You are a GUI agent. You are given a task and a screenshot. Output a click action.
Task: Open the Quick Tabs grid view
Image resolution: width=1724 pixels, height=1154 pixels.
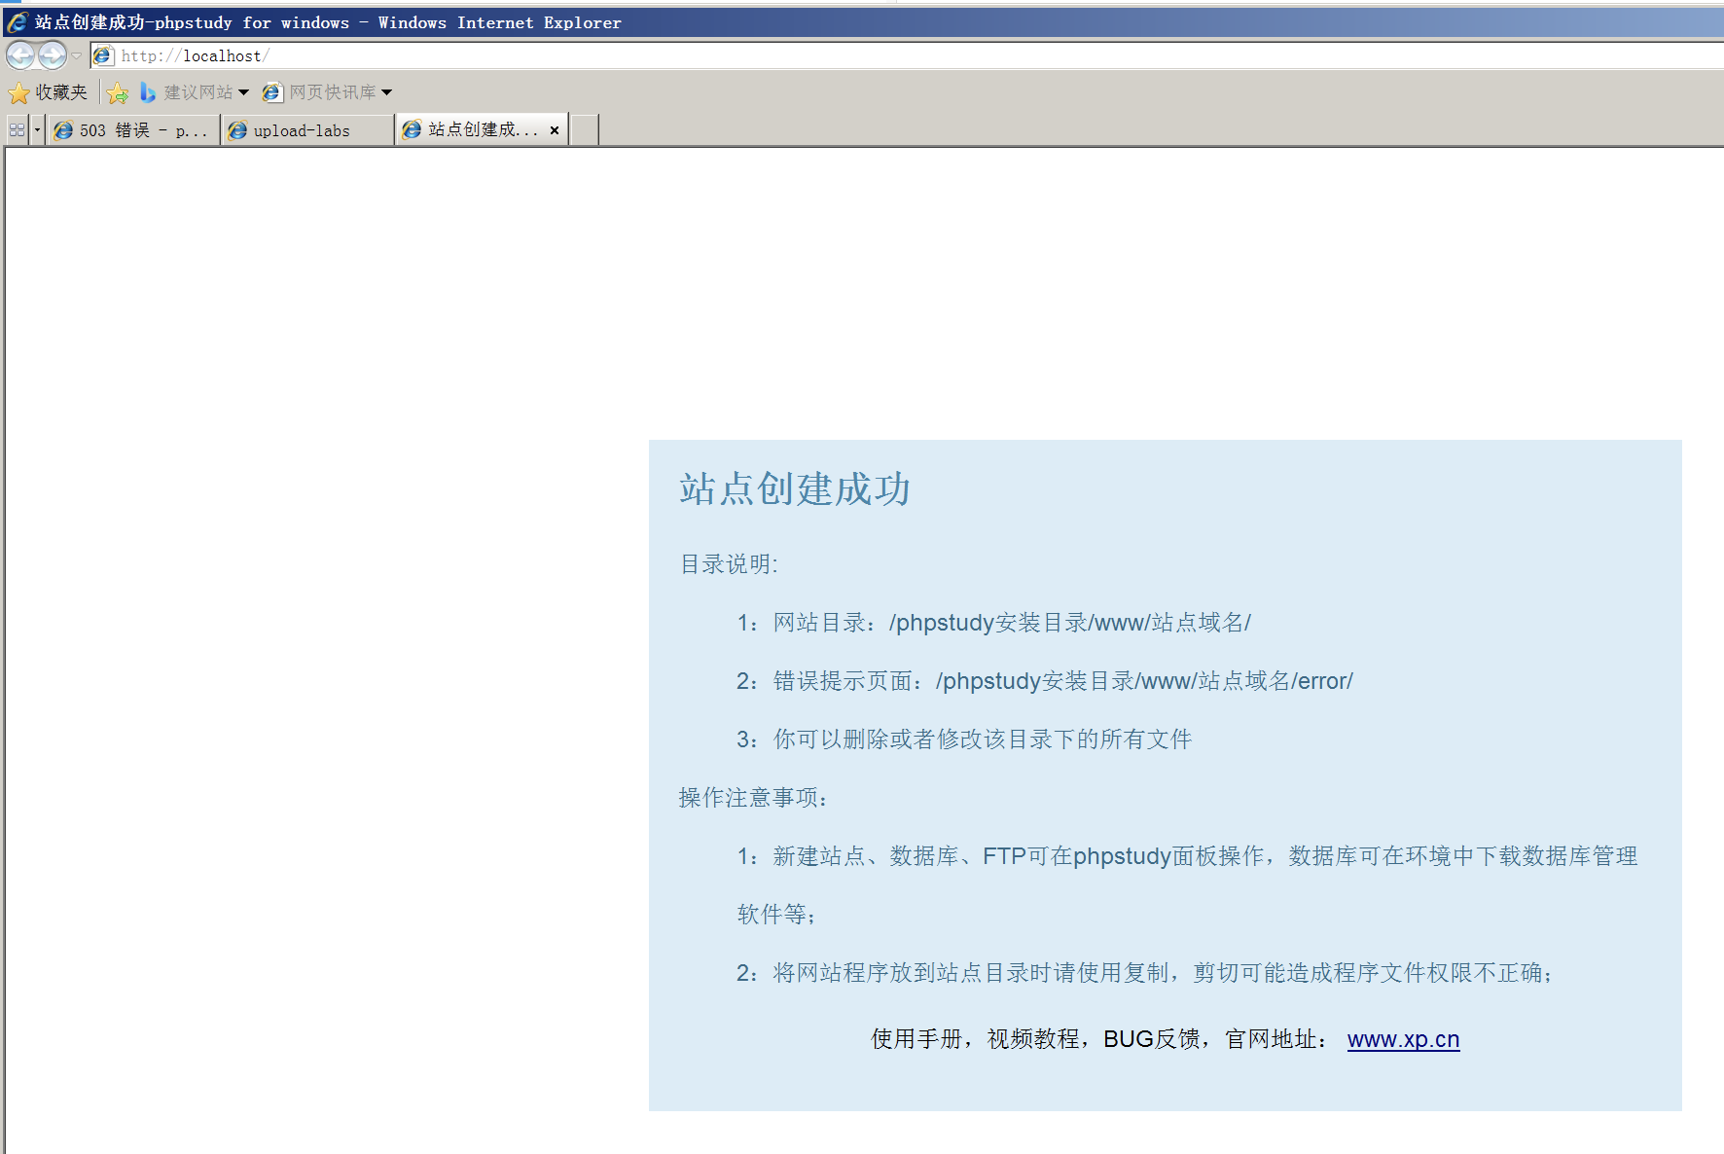[x=17, y=129]
